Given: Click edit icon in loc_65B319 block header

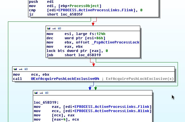Looking at the screenshot, I should (x=41, y=93).
